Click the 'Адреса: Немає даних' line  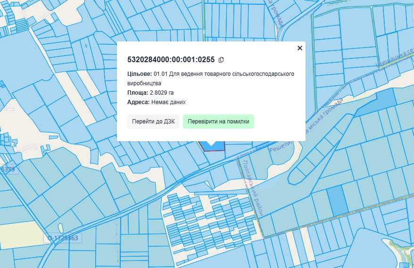(156, 102)
